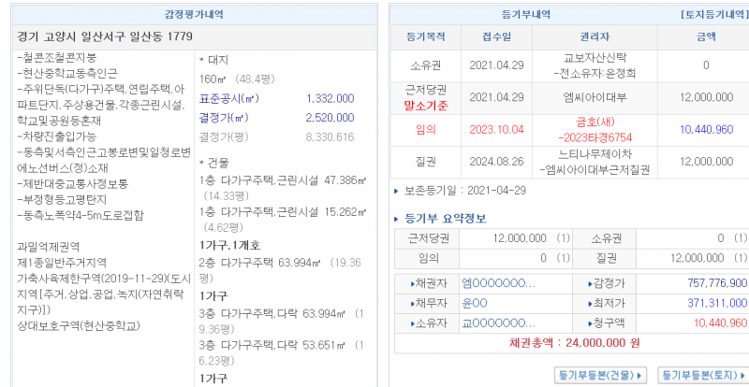This screenshot has width=749, height=387.
Task: Click the 등기부등본(건물) button
Action: [x=600, y=375]
